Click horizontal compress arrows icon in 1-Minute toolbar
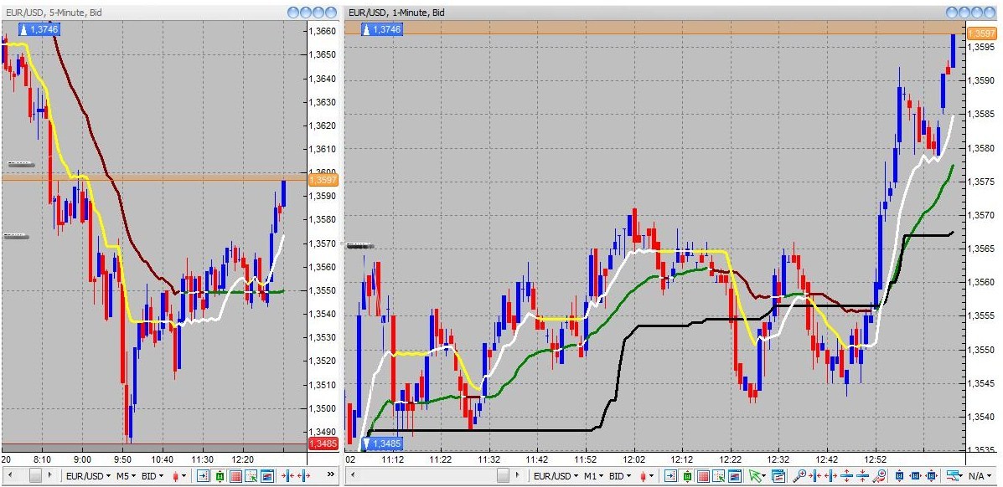 (815, 475)
